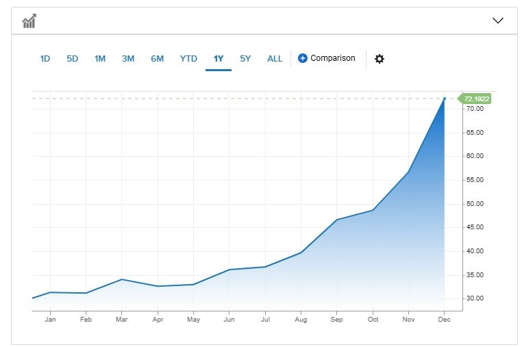Switch the chart to 6M range
This screenshot has width=522, height=347.
coord(158,59)
